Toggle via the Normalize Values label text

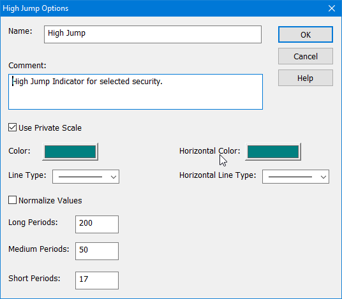(50, 200)
